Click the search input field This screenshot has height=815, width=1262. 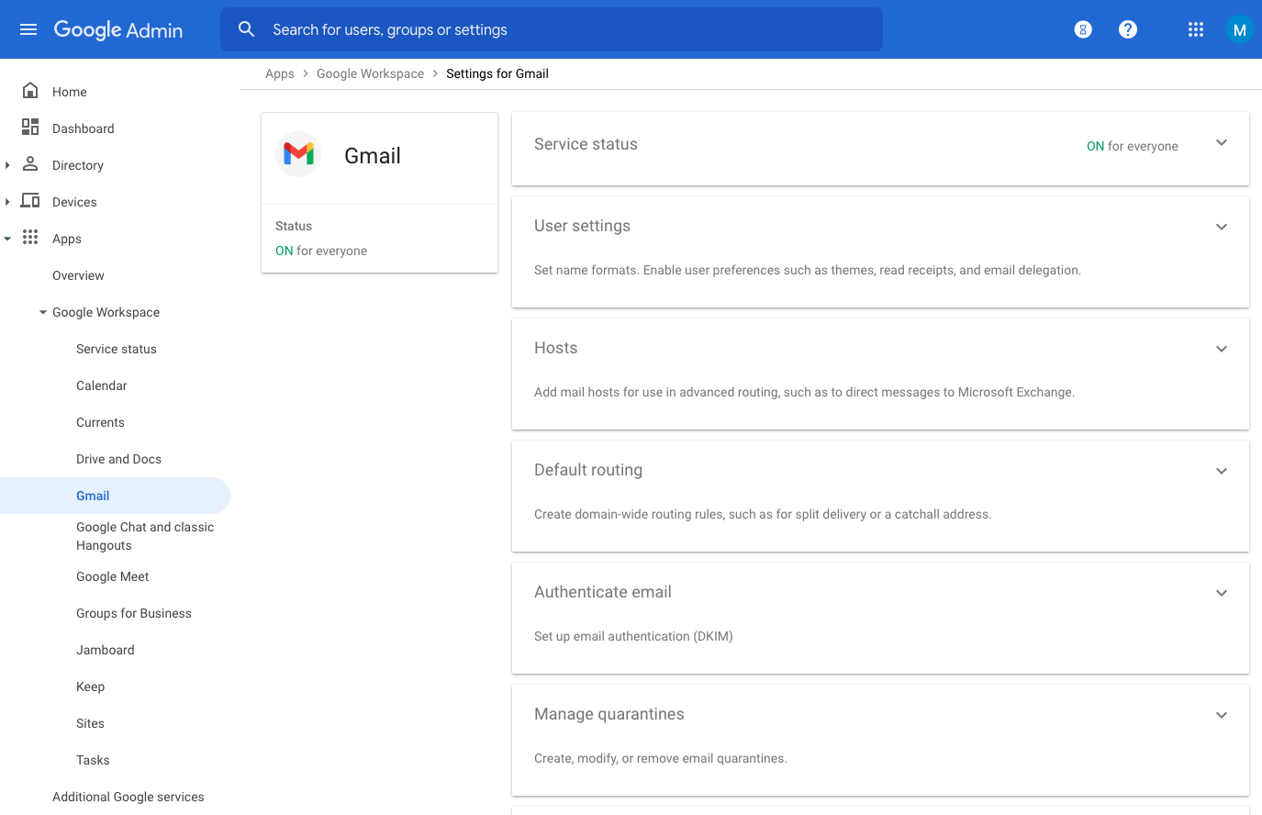(x=551, y=29)
